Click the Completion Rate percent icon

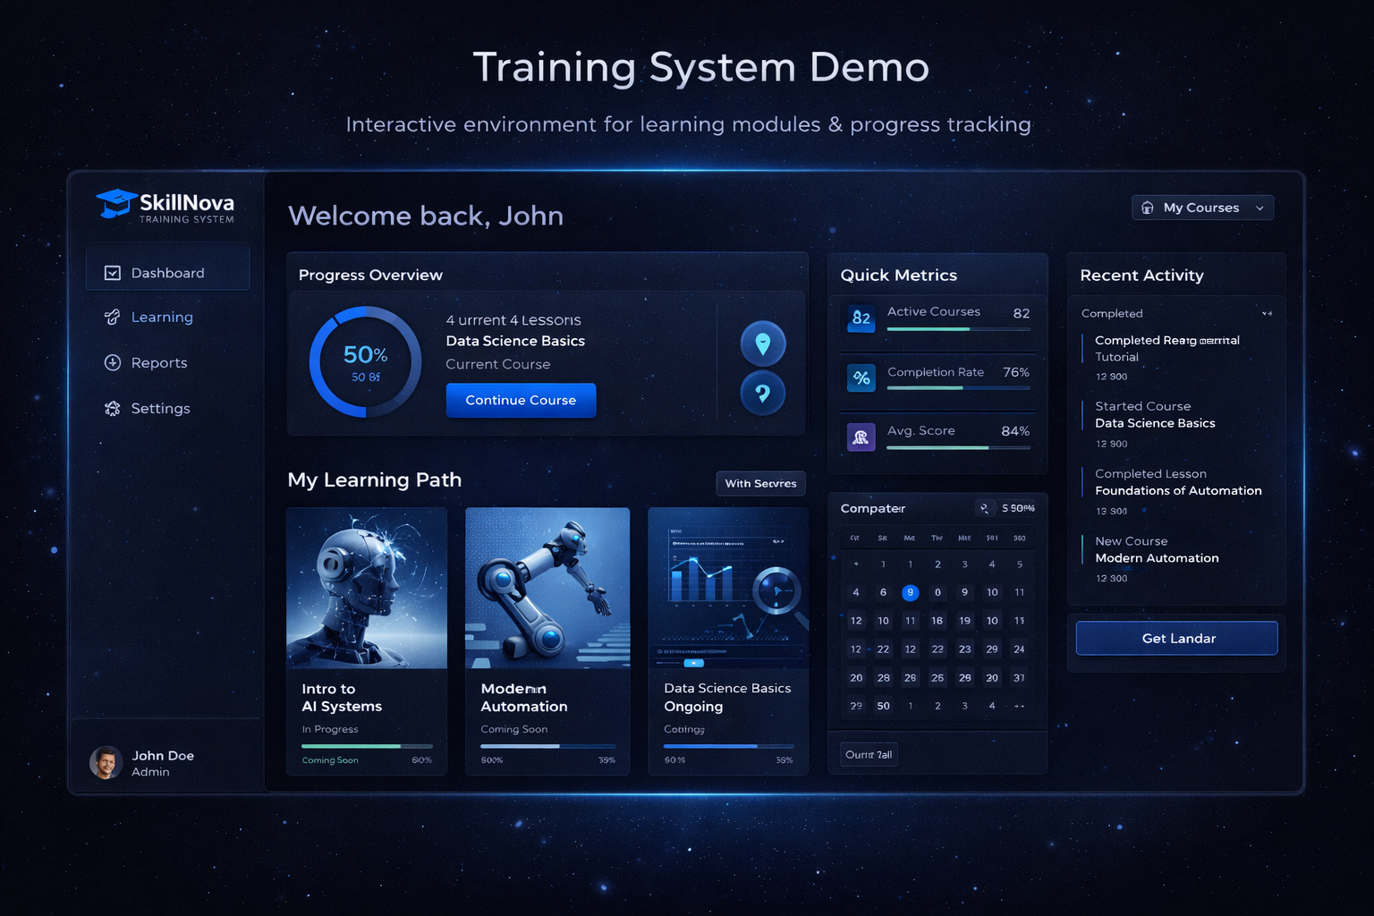pos(861,377)
